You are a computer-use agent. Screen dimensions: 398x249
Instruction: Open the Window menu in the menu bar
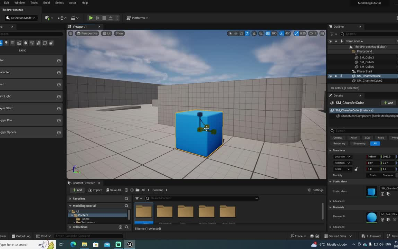(19, 2)
